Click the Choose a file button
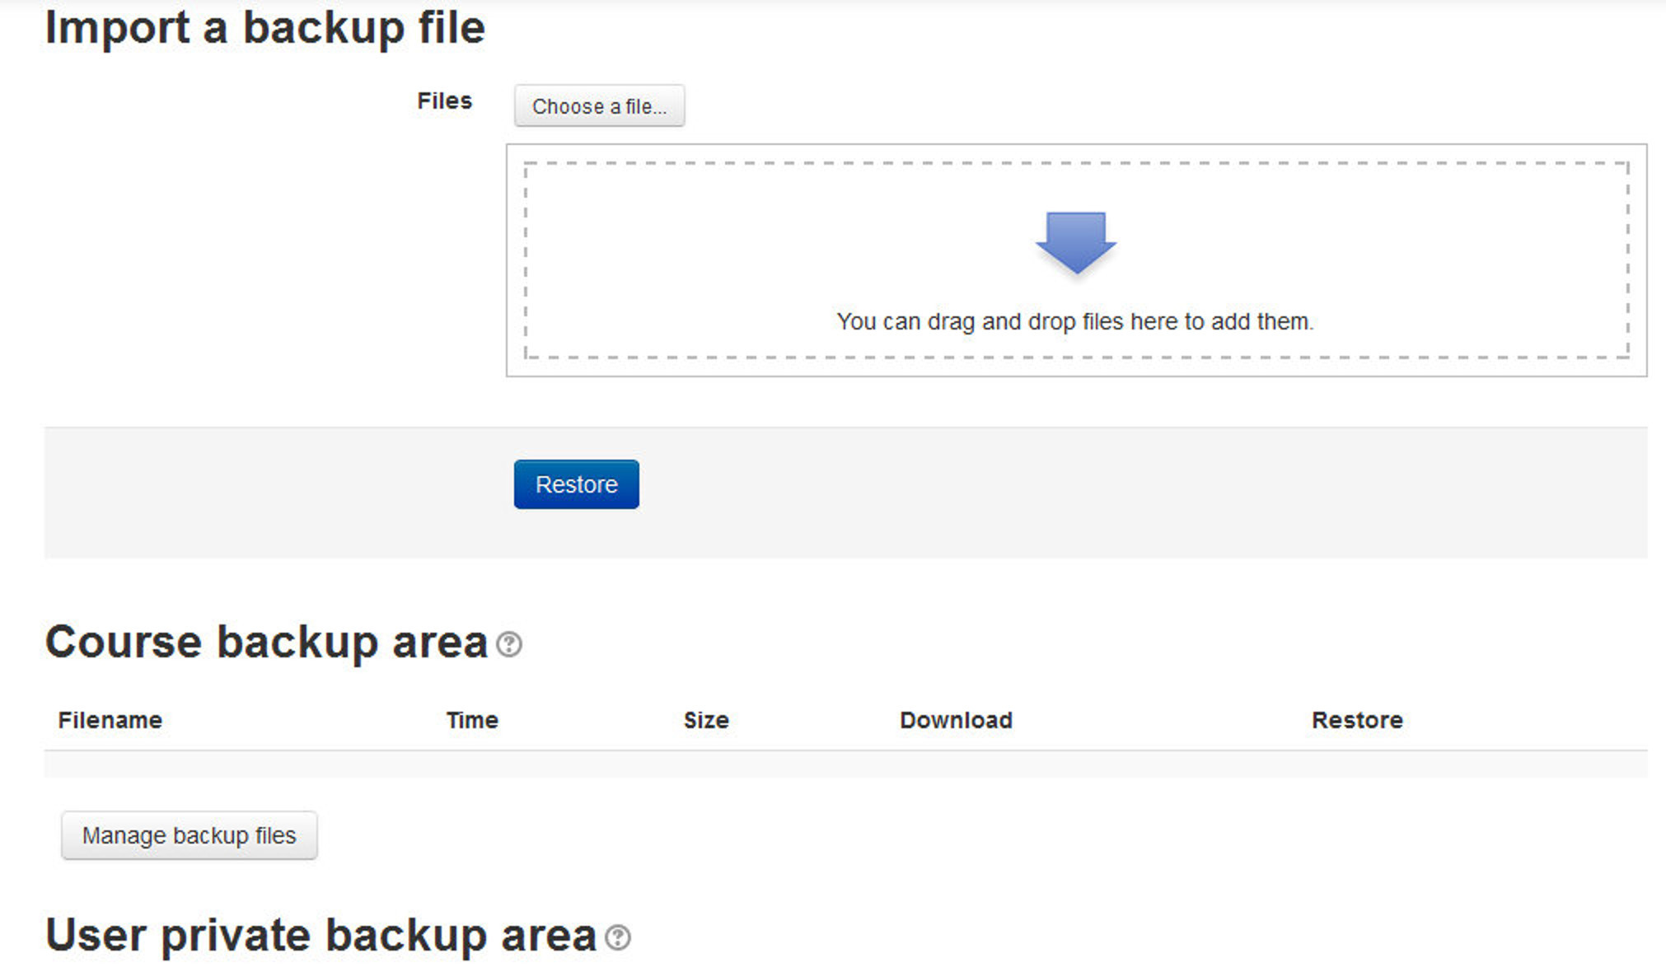Viewport: 1666px width, 977px height. pos(598,105)
